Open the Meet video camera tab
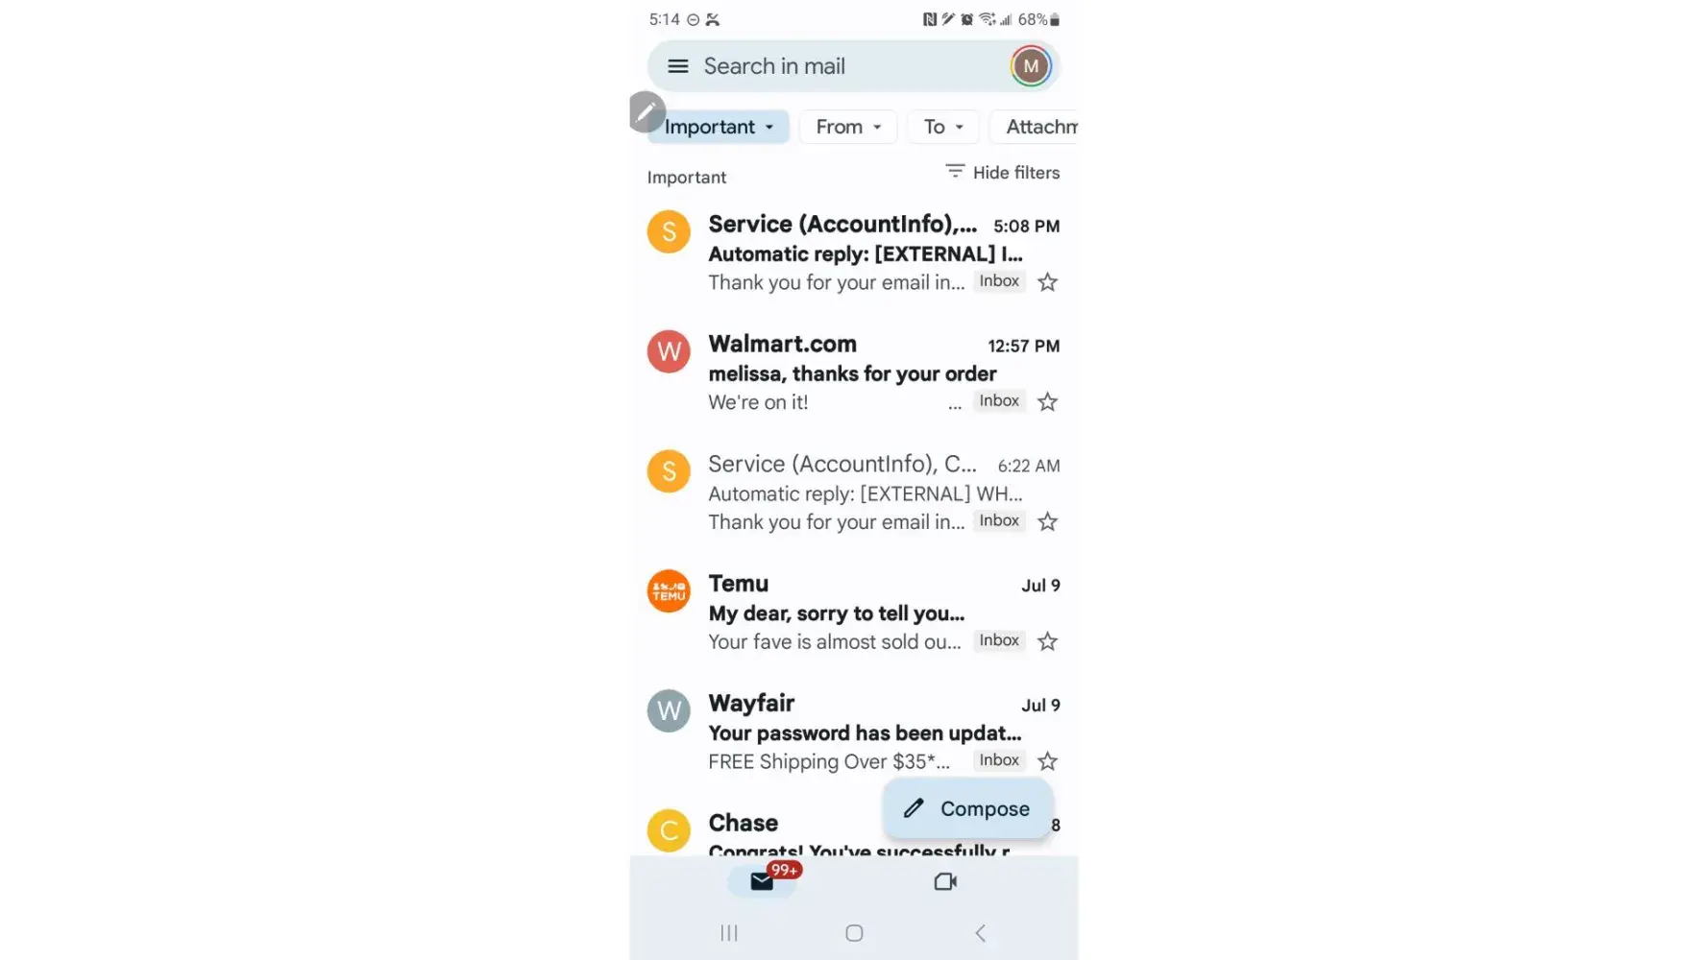Image resolution: width=1708 pixels, height=960 pixels. click(945, 881)
